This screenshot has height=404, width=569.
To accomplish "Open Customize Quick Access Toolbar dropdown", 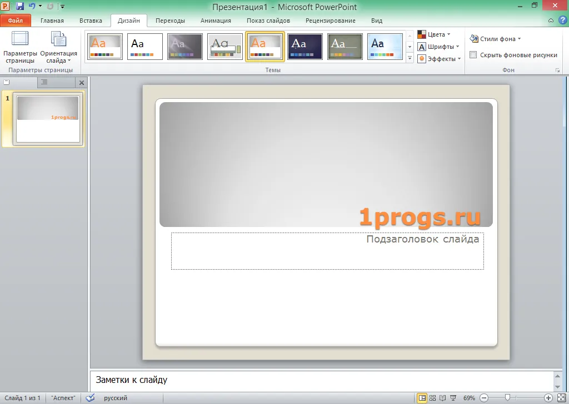I will (x=62, y=7).
